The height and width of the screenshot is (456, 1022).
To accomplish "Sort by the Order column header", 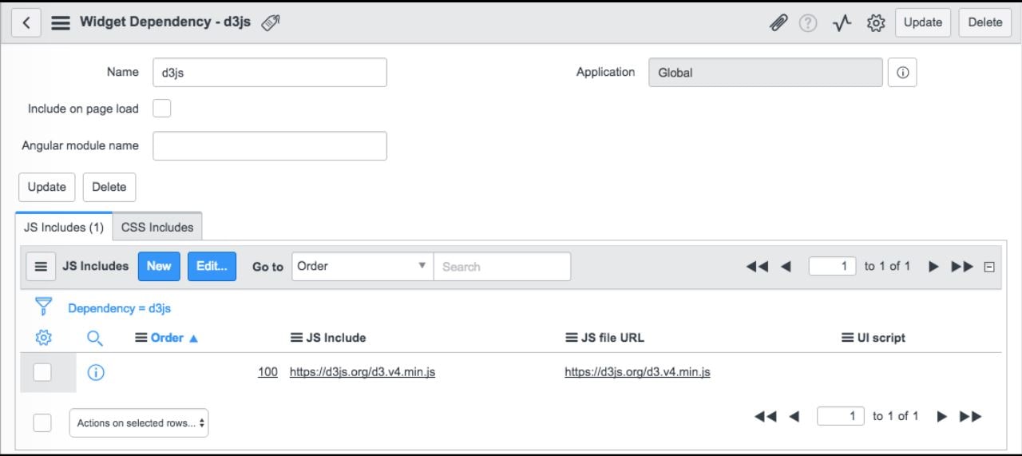I will [167, 338].
